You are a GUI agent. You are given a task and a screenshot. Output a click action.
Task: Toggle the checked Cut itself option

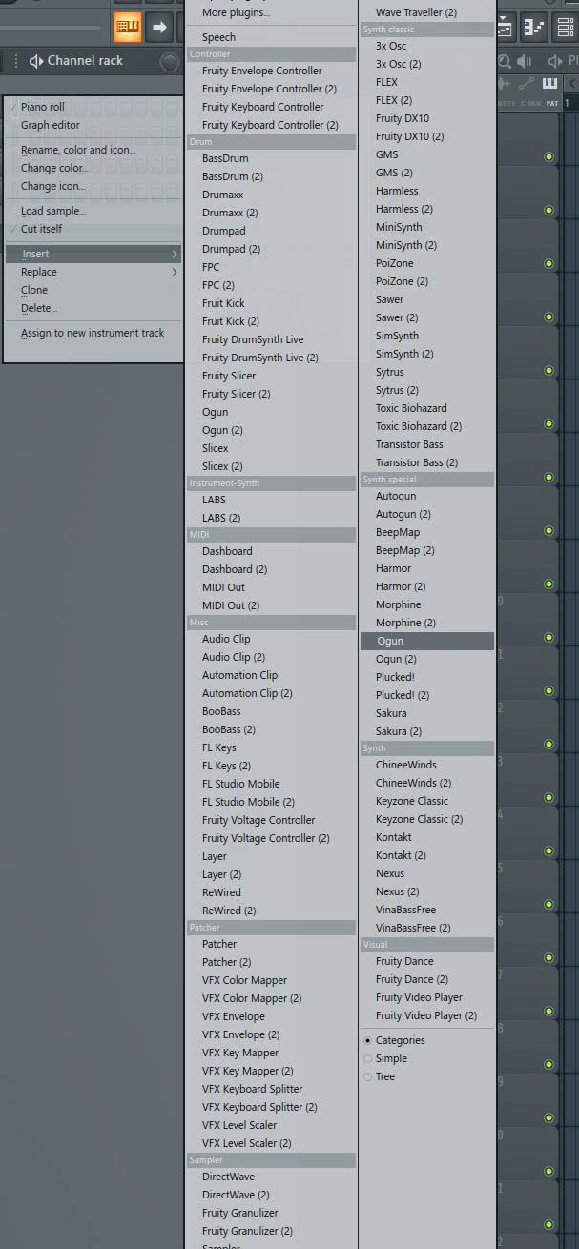pyautogui.click(x=41, y=229)
